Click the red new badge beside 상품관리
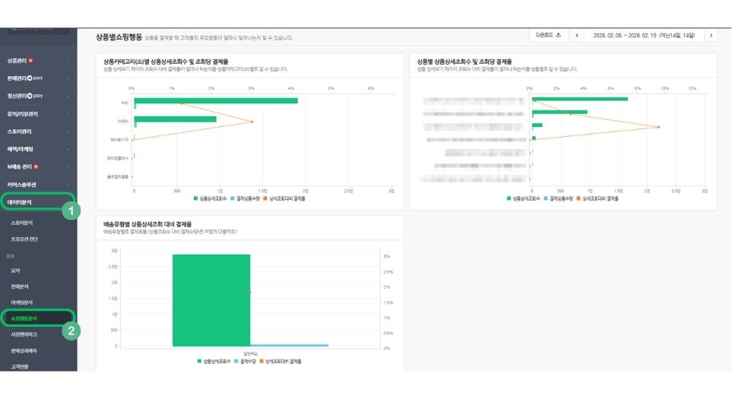The width and height of the screenshot is (732, 399). coord(31,61)
